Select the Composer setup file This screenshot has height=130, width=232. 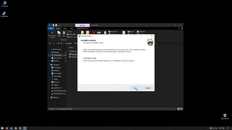pos(73,55)
